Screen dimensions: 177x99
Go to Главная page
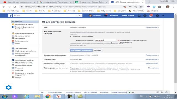pos(114,15)
